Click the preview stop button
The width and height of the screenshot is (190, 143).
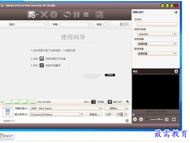(x=141, y=119)
